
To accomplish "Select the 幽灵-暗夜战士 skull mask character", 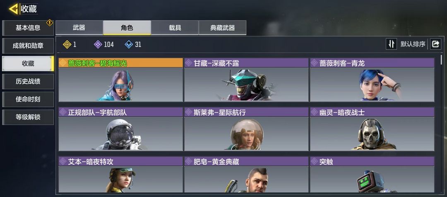I will pyautogui.click(x=372, y=129).
